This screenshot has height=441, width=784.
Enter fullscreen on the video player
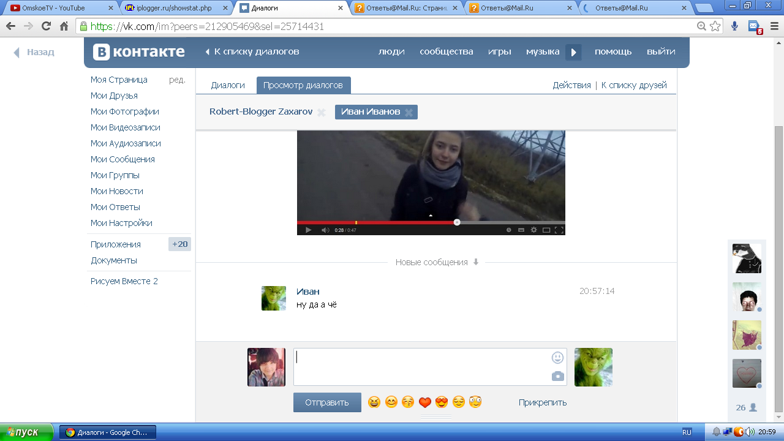coord(559,230)
